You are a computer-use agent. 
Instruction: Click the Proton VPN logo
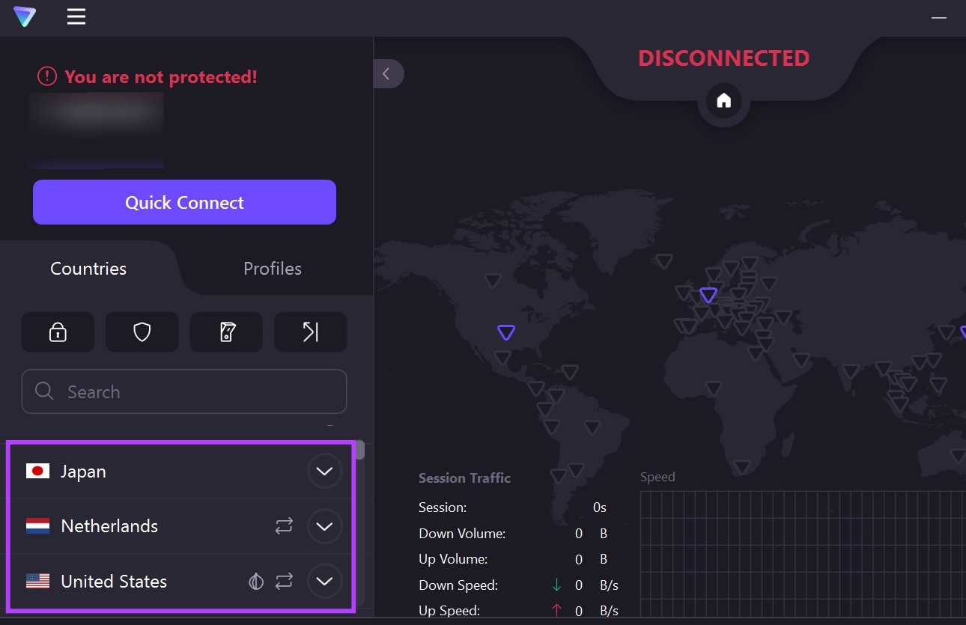pyautogui.click(x=25, y=16)
